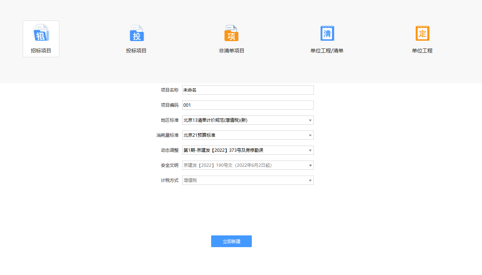
Task: Open the 计税方式 dropdown
Action: coord(248,180)
